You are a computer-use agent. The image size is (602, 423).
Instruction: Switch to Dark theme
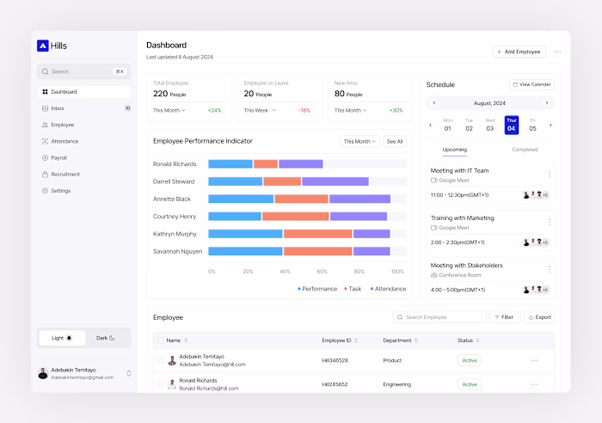tap(106, 338)
